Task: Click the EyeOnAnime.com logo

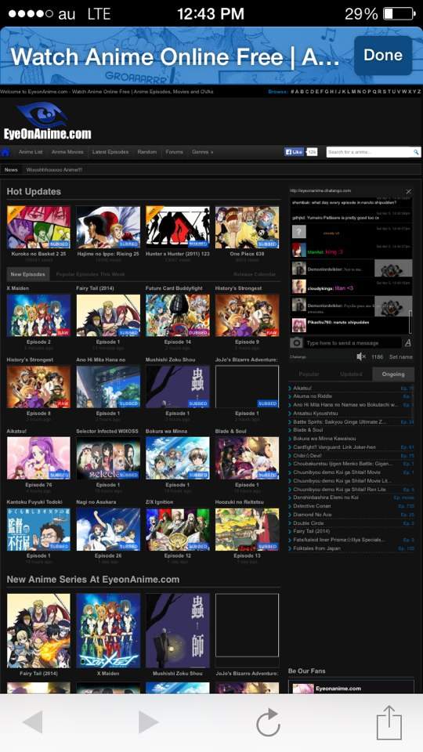Action: [47, 122]
